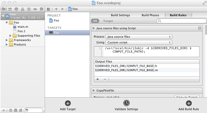Open the Symbol navigator hierarchy icon
The height and width of the screenshot is (113, 207).
10,9
